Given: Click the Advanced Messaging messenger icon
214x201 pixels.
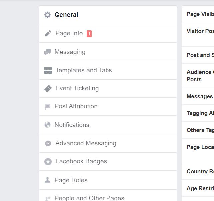Looking at the screenshot, I should pos(48,143).
